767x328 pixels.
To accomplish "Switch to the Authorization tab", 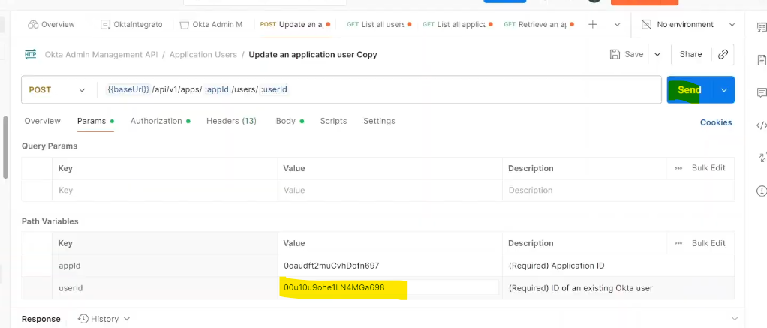I will point(156,121).
